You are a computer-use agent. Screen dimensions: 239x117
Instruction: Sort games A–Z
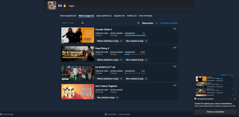click(157, 23)
